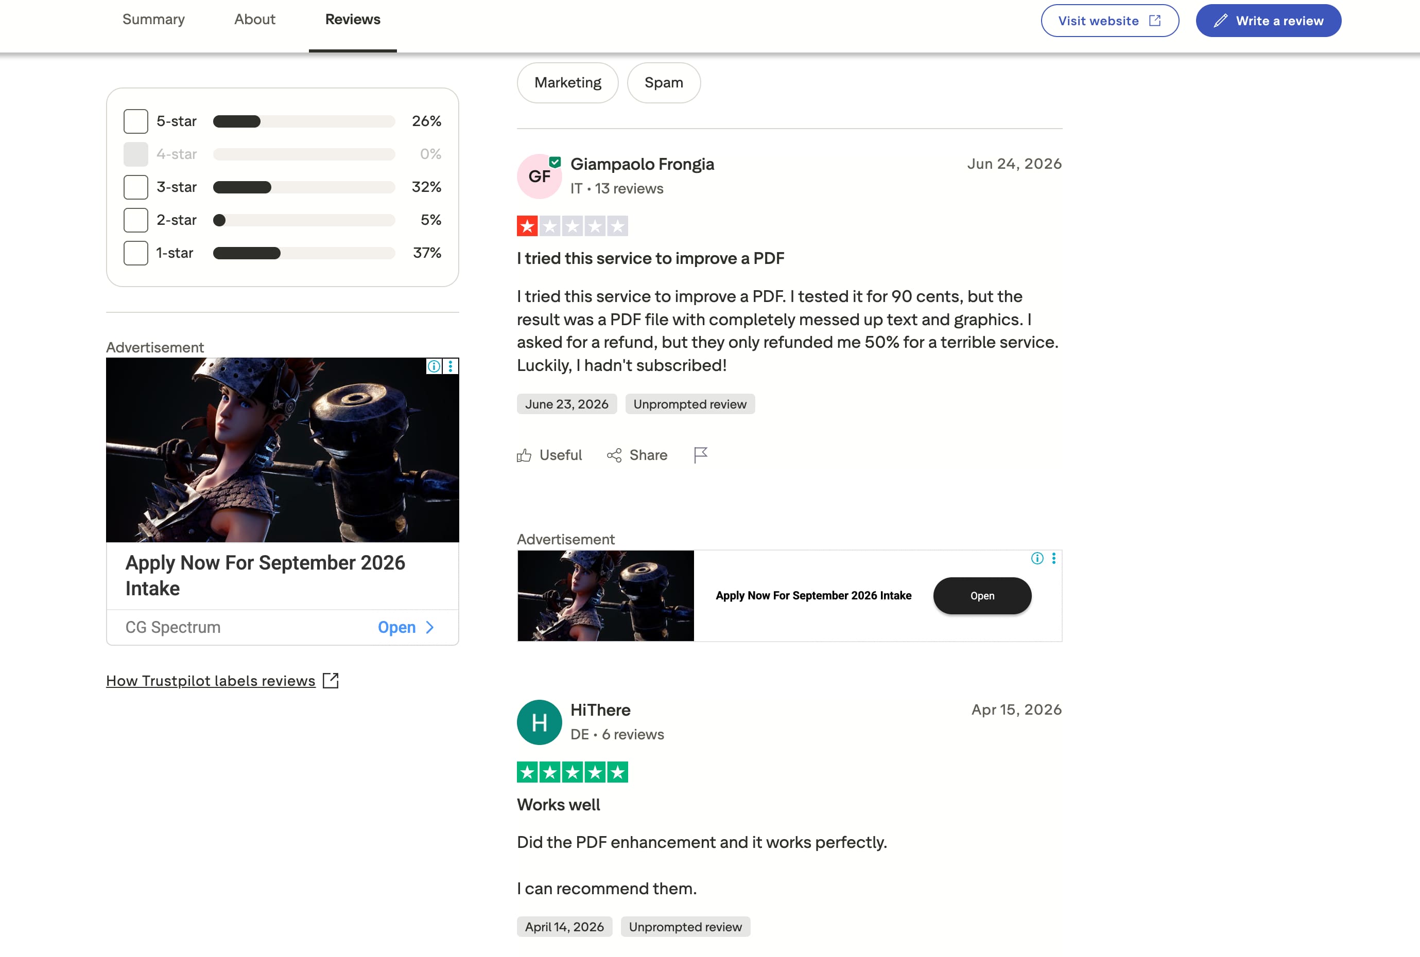
Task: Open the Summary tab
Action: [x=153, y=20]
